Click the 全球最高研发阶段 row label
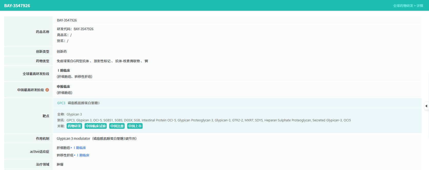Screen dimensions: 429x170 pos(36,74)
